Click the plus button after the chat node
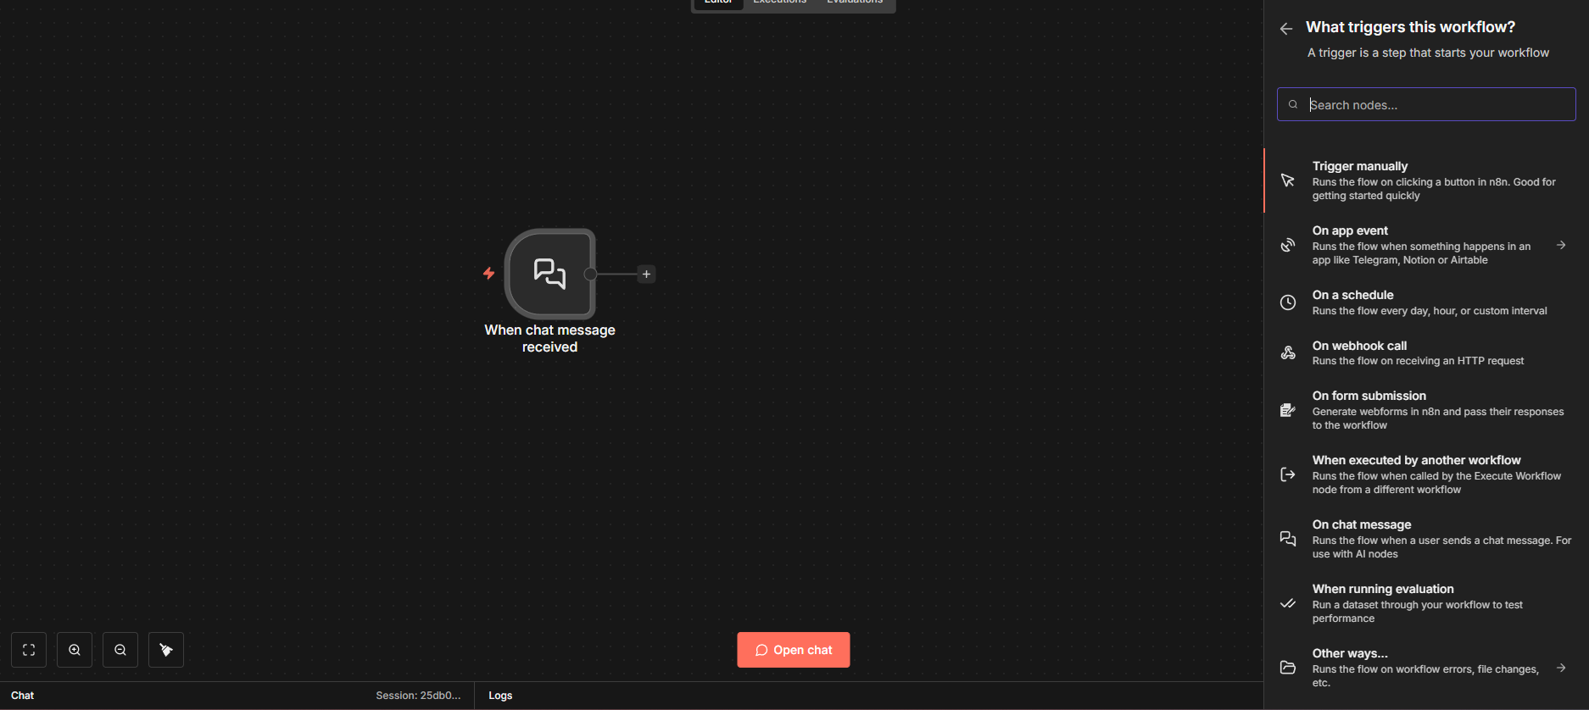 tap(646, 274)
